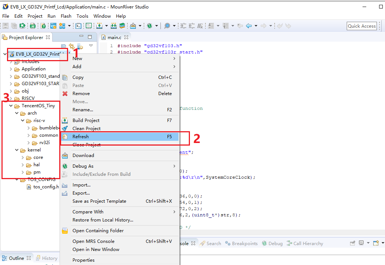Select Save as Project Template
This screenshot has height=265, width=385.
[120, 201]
